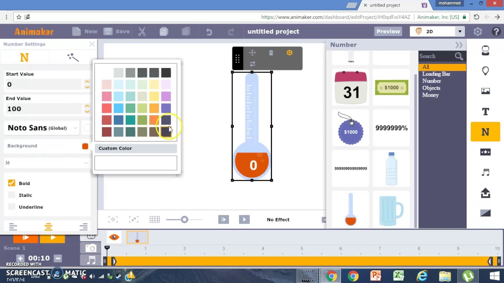Toggle the Underline checkbox

tap(11, 207)
